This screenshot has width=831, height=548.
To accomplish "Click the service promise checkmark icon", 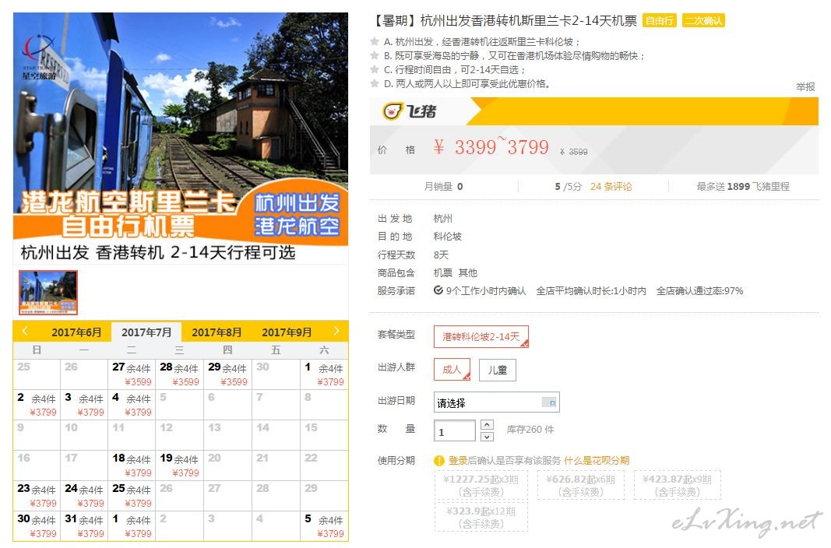I will (438, 290).
